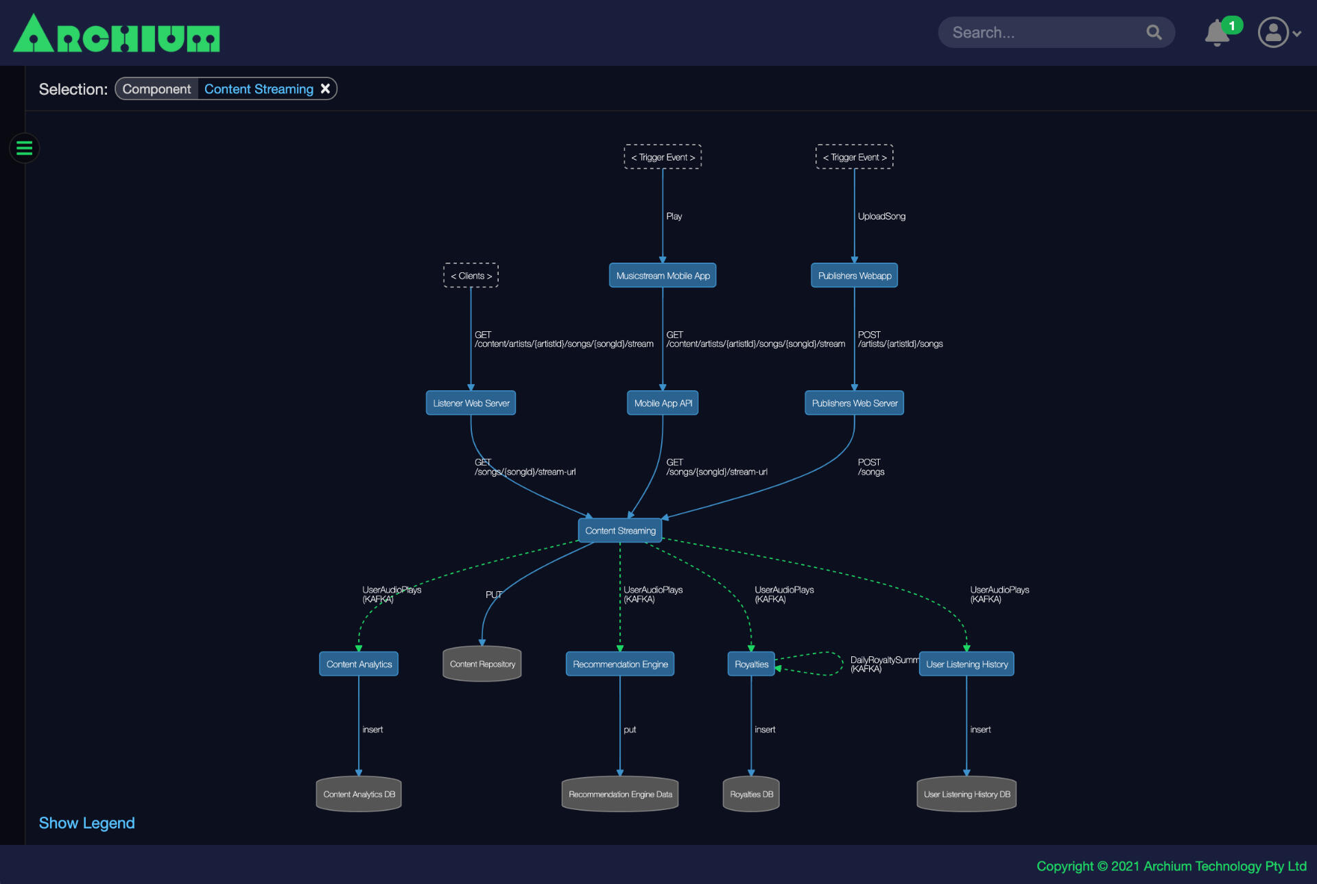The image size is (1317, 884).
Task: Click the User Listening History DB cylinder
Action: point(966,793)
